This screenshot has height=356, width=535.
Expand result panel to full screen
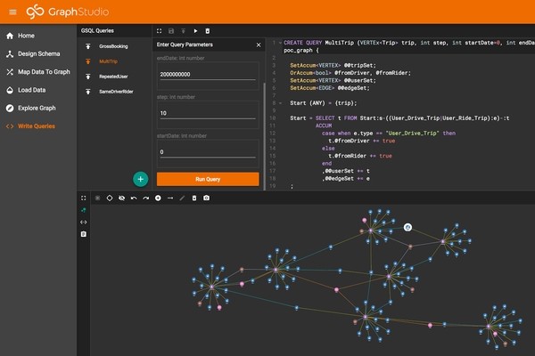click(84, 198)
